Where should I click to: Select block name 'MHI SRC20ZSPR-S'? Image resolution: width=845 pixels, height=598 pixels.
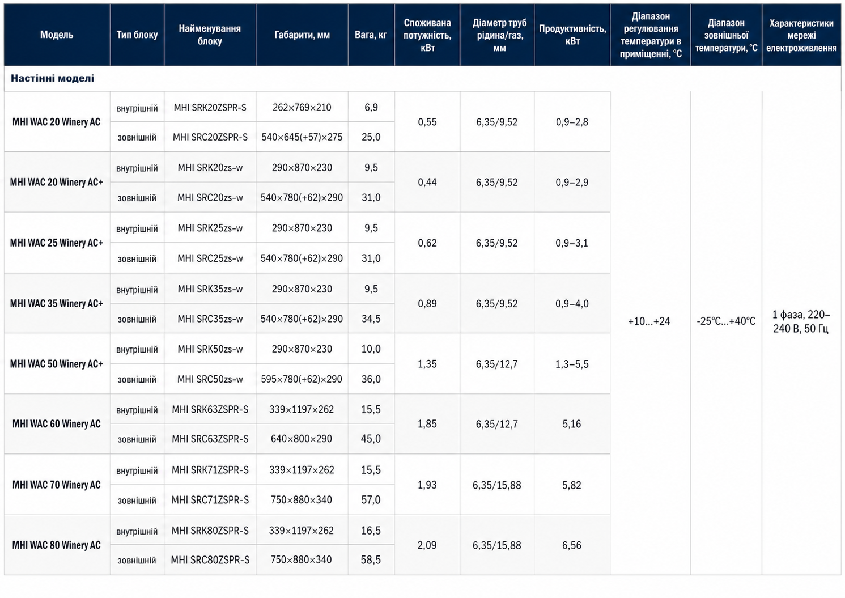(210, 137)
